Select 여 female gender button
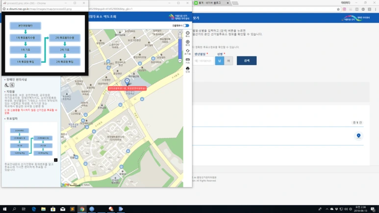The width and height of the screenshot is (379, 213). point(228,61)
